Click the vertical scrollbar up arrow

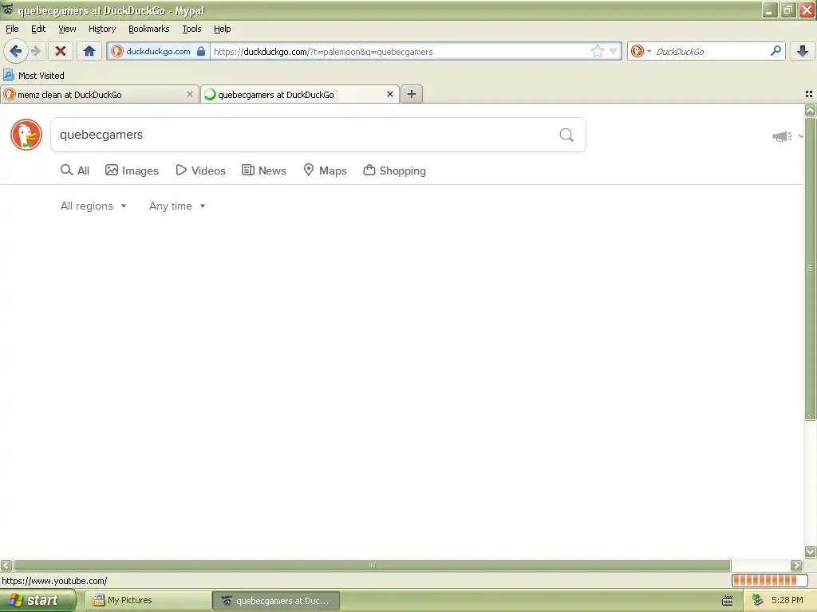[810, 110]
